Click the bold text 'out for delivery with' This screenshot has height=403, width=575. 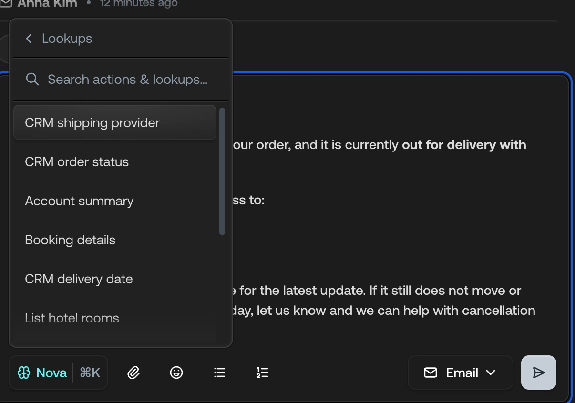pyautogui.click(x=464, y=144)
